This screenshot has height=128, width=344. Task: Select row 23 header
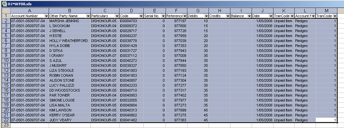tap(6, 125)
